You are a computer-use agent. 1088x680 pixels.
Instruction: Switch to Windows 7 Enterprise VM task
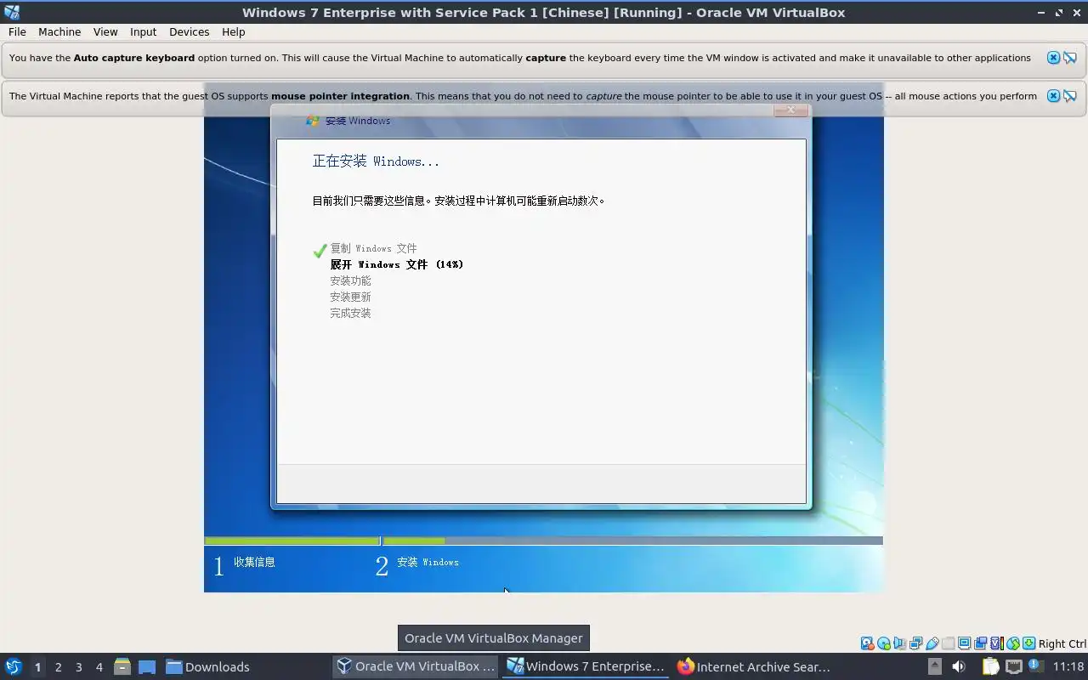pyautogui.click(x=586, y=666)
